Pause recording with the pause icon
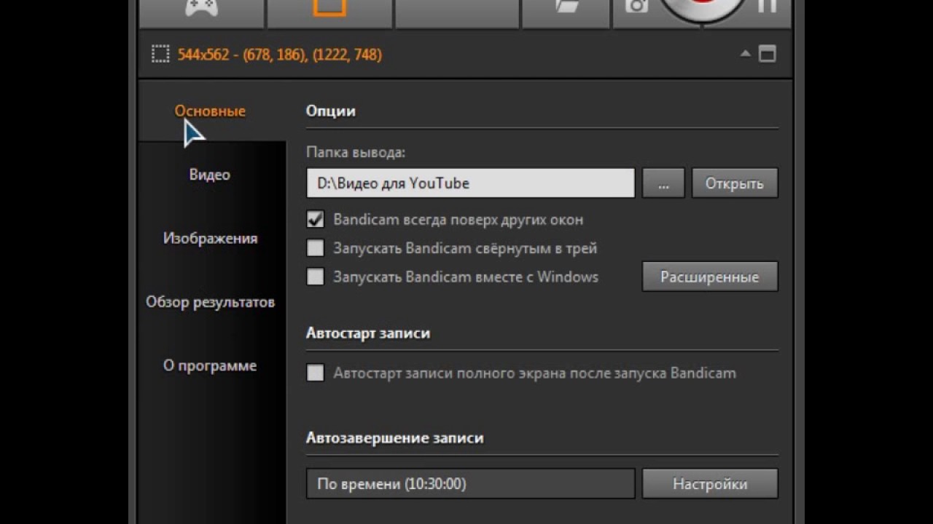 point(766,6)
